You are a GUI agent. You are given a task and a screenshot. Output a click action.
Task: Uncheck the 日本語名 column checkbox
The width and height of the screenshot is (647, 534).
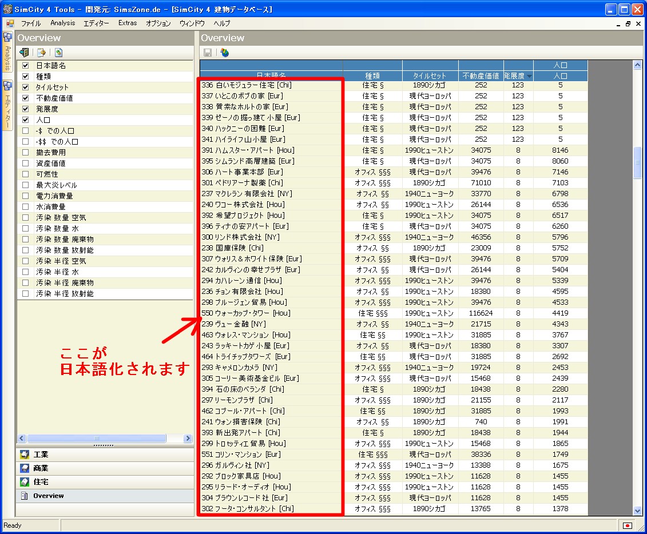[25, 66]
